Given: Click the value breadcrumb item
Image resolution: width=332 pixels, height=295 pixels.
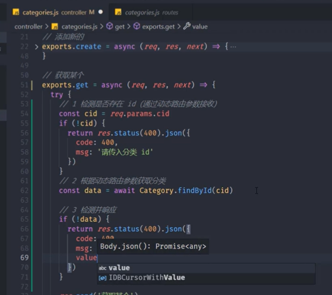Looking at the screenshot, I should pyautogui.click(x=200, y=27).
